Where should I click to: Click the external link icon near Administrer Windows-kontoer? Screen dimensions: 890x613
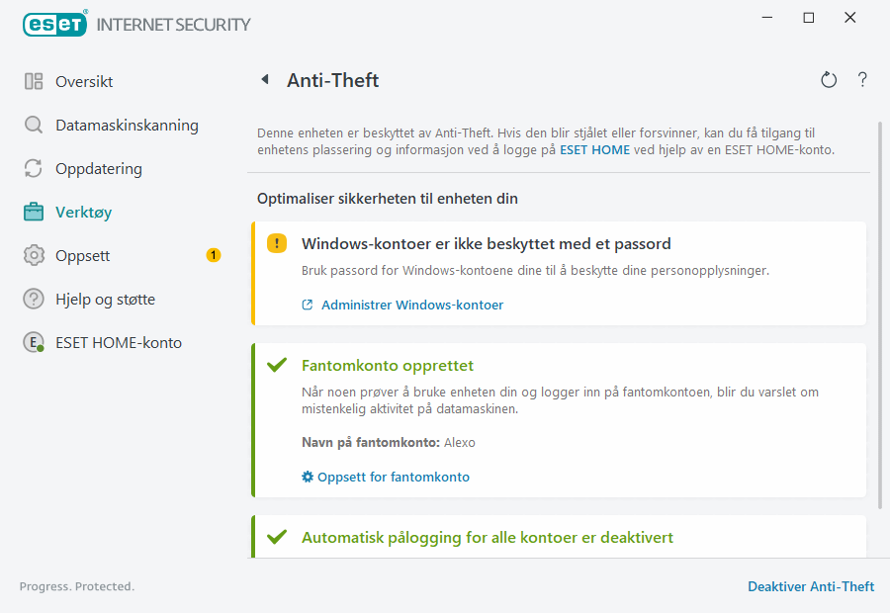[x=306, y=305]
